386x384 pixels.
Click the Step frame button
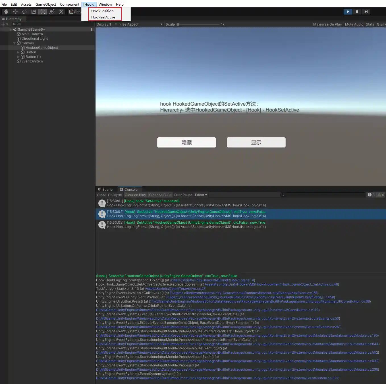(x=366, y=12)
